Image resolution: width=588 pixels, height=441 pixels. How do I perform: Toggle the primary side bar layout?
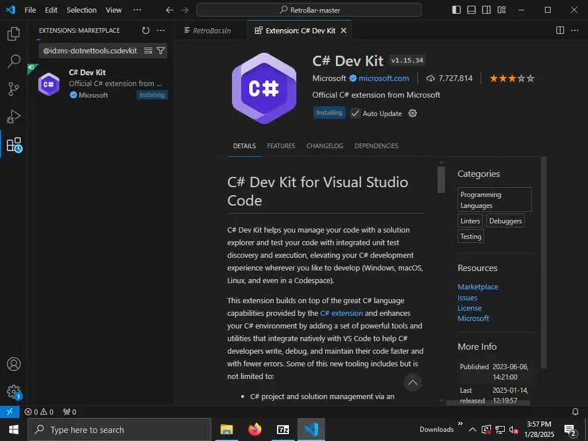pos(456,10)
